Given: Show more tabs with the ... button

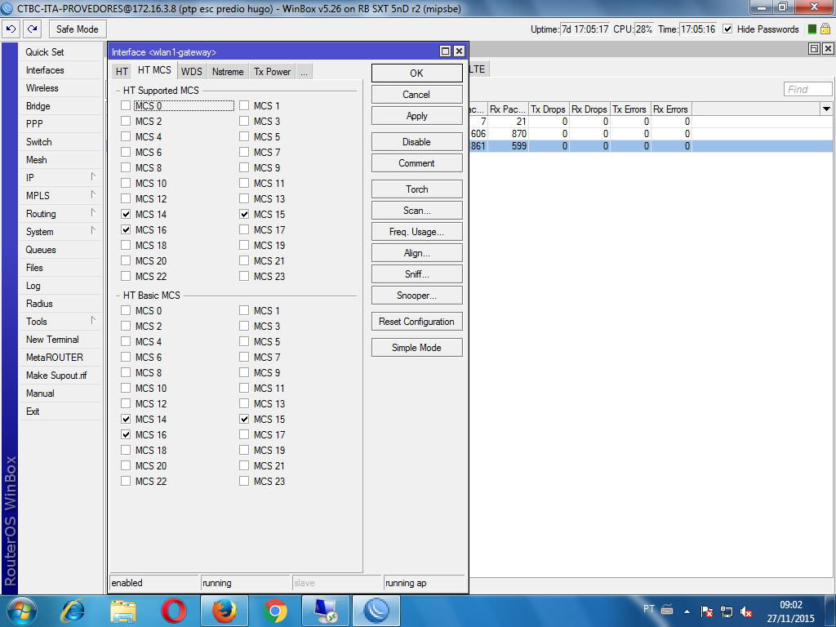Looking at the screenshot, I should 304,72.
